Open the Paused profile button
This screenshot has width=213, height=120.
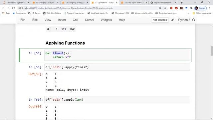(x=200, y=8)
